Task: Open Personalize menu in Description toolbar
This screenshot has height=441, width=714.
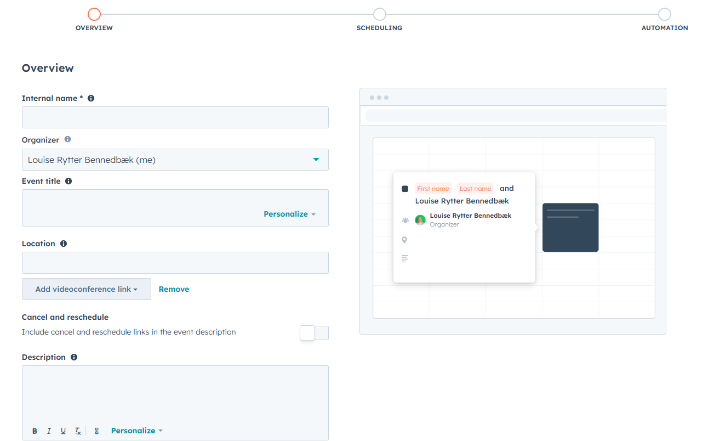Action: coord(136,431)
